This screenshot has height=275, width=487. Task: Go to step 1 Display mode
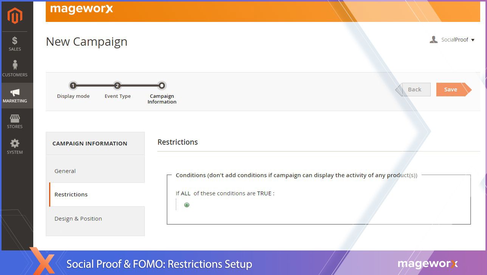(73, 86)
